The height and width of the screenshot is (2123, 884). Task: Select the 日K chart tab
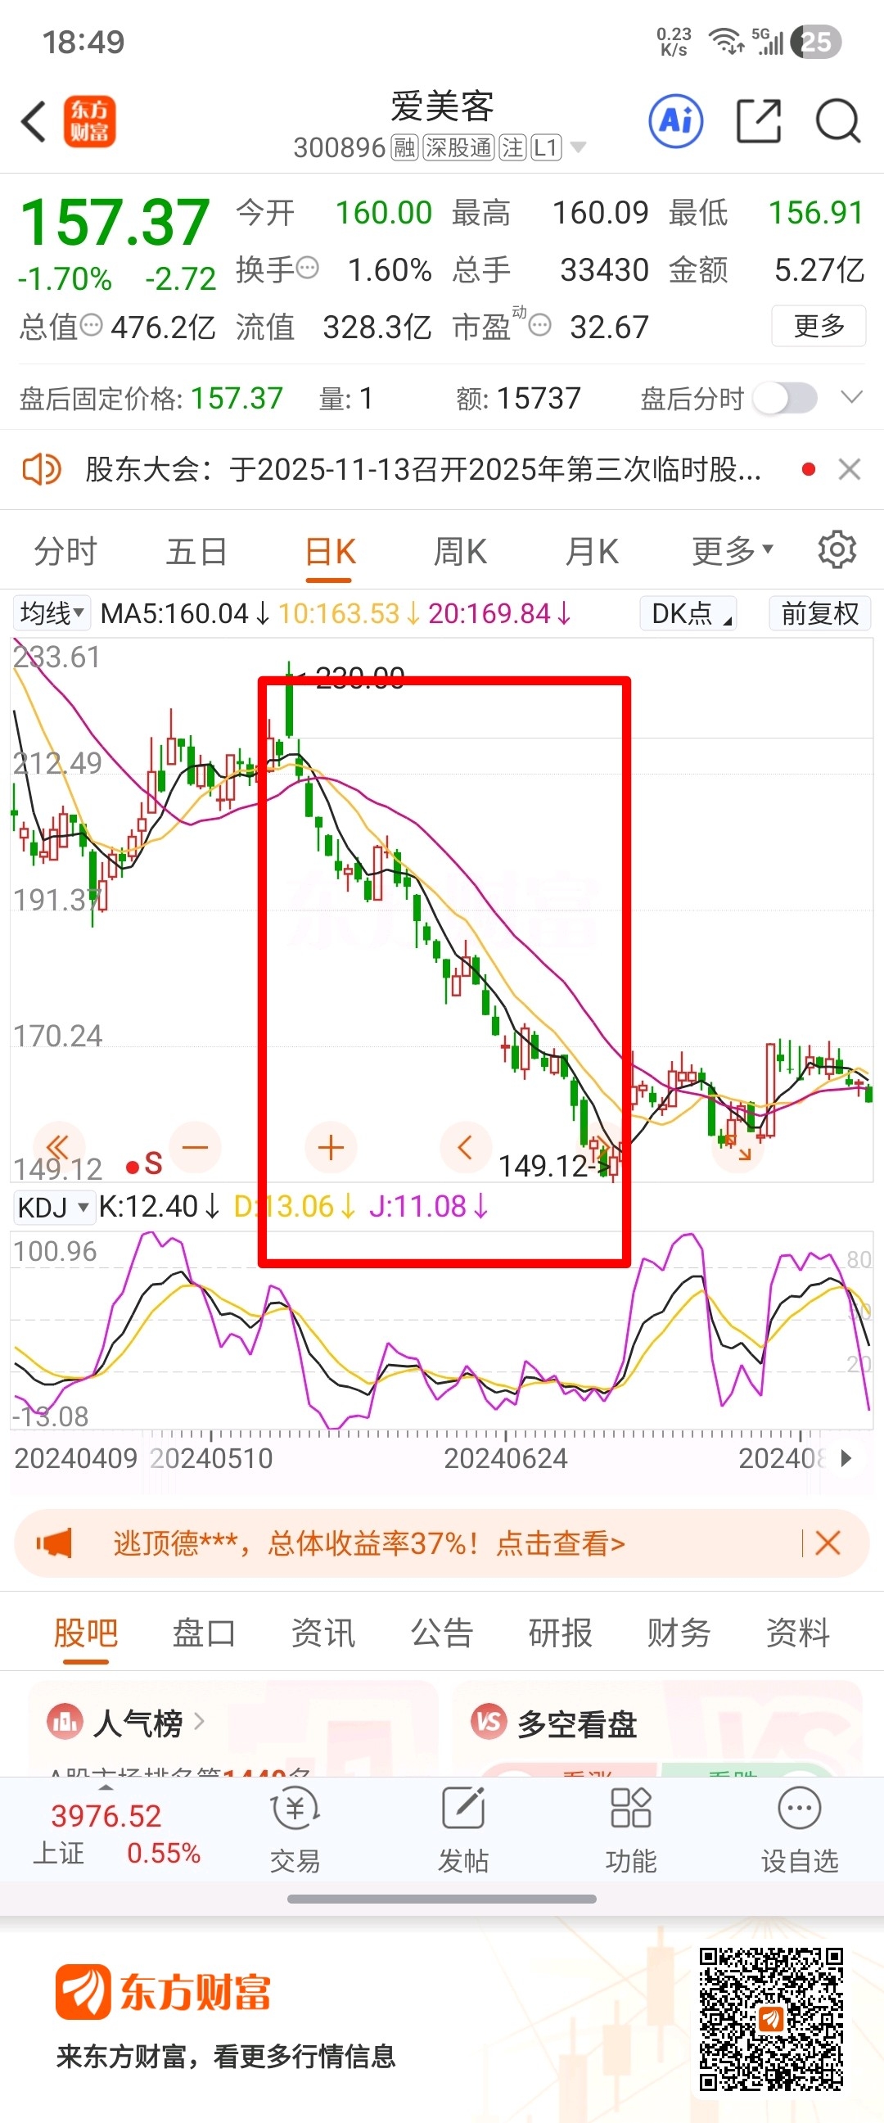330,550
